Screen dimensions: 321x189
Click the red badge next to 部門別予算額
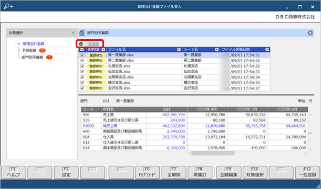click(49, 58)
